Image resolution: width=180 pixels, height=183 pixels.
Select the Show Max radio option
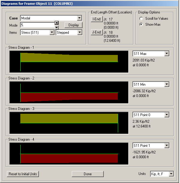tap(141, 24)
